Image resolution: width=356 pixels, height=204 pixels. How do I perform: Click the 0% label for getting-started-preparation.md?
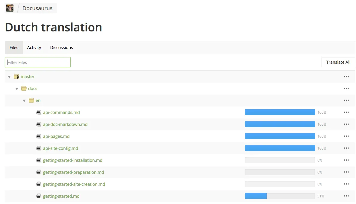[320, 172]
